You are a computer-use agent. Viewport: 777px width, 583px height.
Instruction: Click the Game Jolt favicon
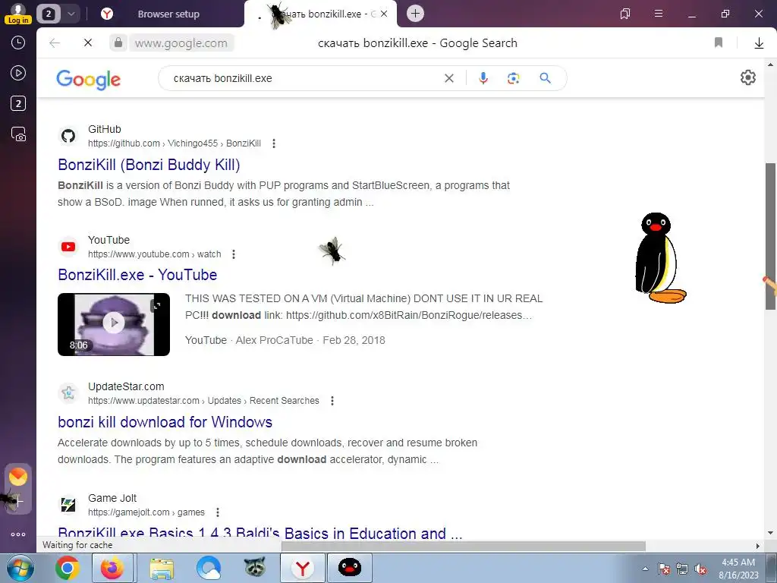(x=68, y=505)
